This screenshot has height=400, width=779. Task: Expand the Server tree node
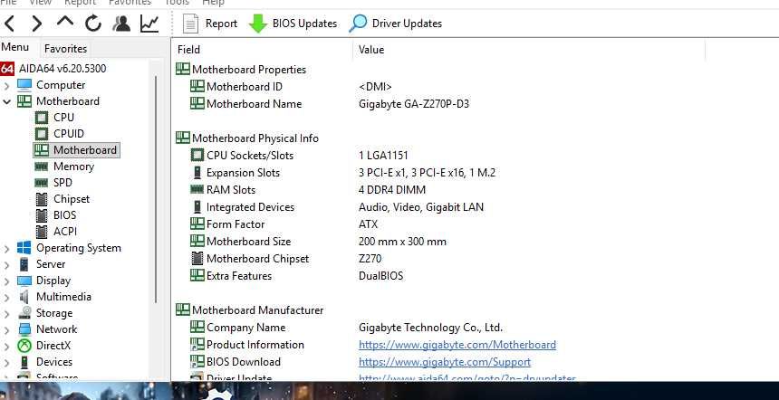pyautogui.click(x=6, y=265)
